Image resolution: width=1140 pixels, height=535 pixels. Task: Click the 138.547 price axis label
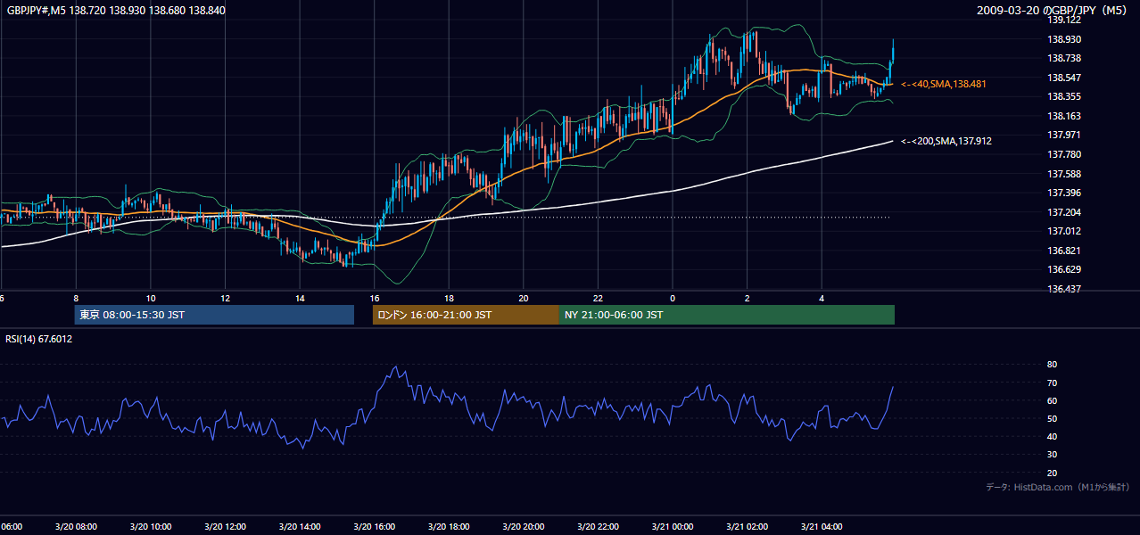(1064, 78)
